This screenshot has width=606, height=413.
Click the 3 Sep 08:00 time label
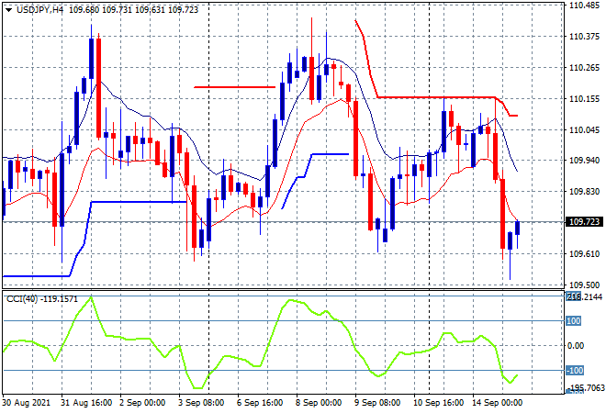point(201,403)
